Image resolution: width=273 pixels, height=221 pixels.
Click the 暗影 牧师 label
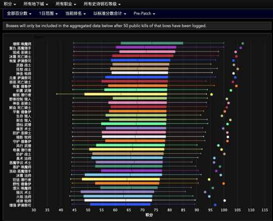(x=24, y=138)
